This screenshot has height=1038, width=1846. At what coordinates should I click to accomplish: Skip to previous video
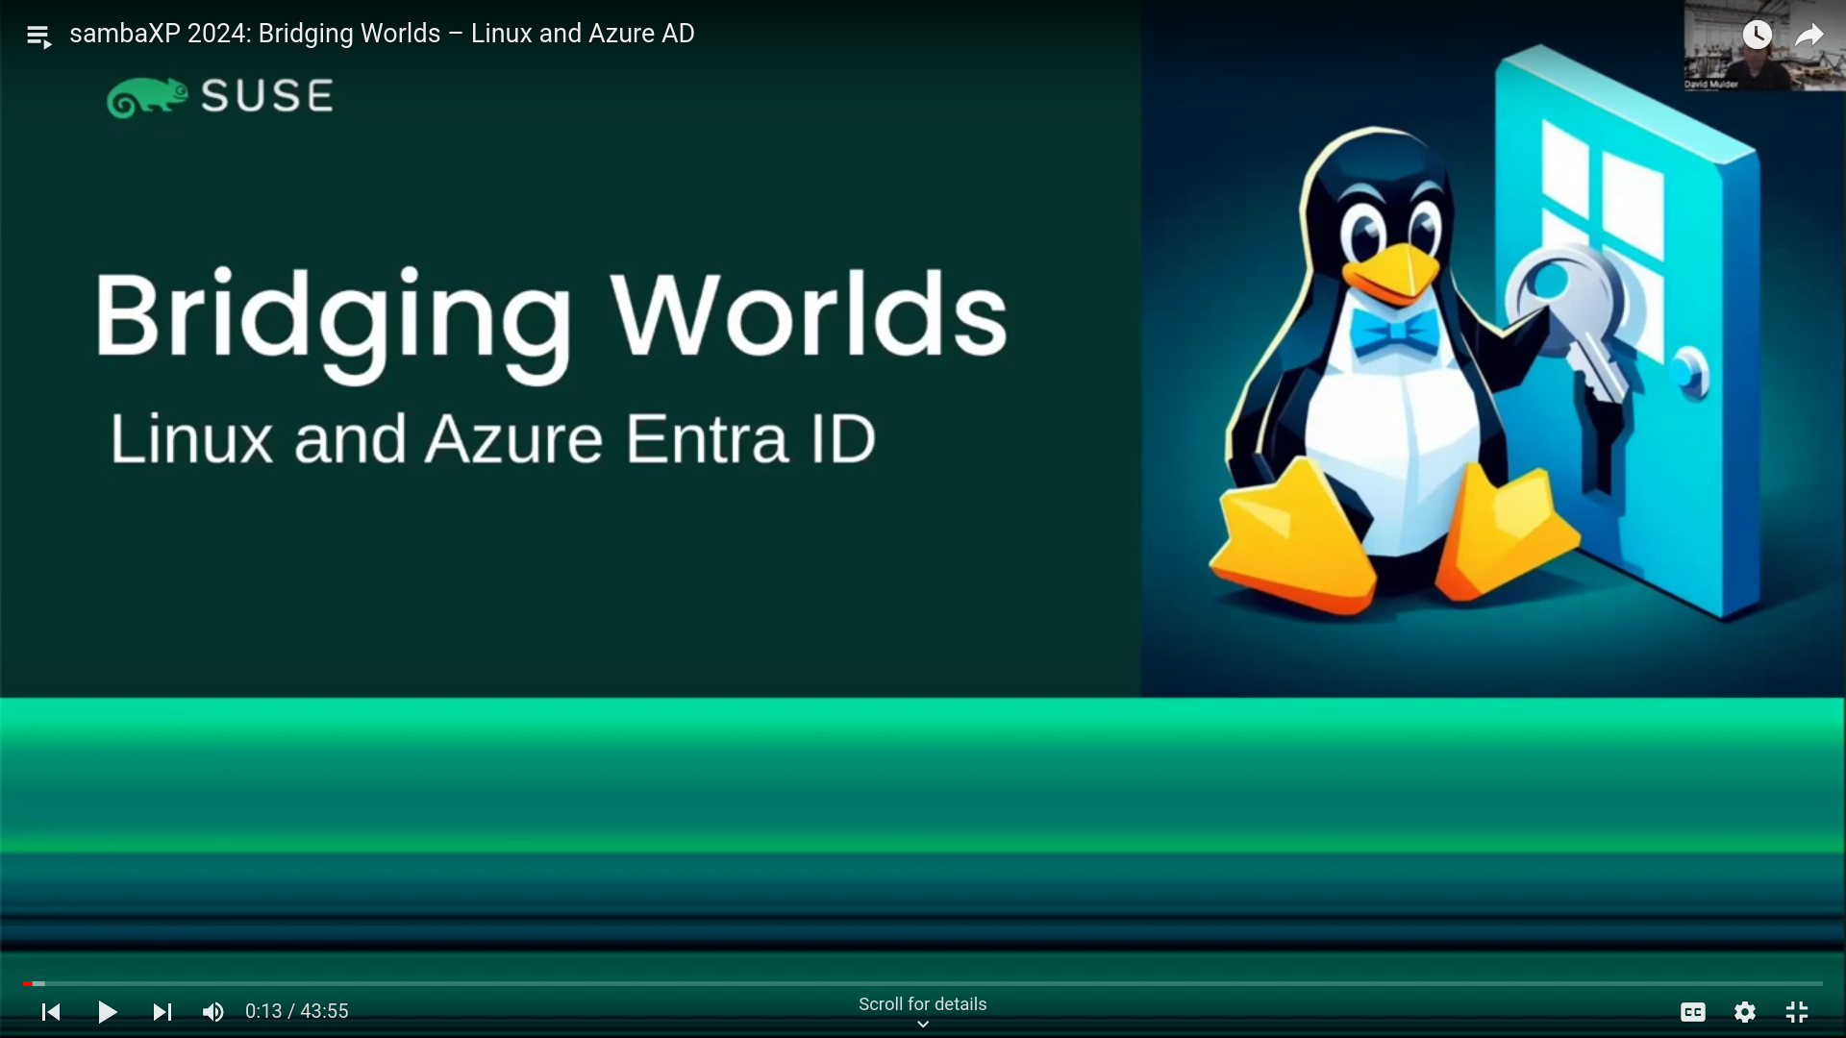click(51, 1012)
